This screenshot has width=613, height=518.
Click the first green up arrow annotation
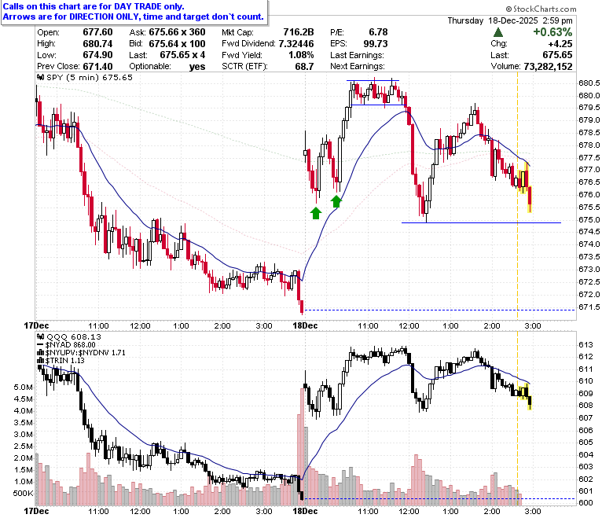coord(316,213)
